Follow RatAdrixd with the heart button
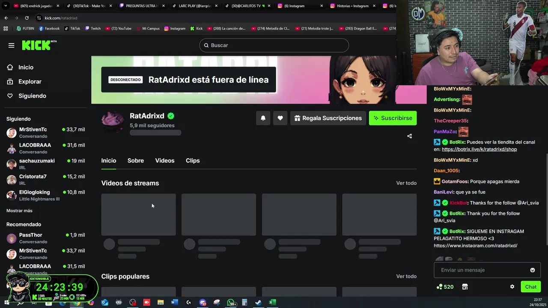This screenshot has height=308, width=548. point(280,118)
